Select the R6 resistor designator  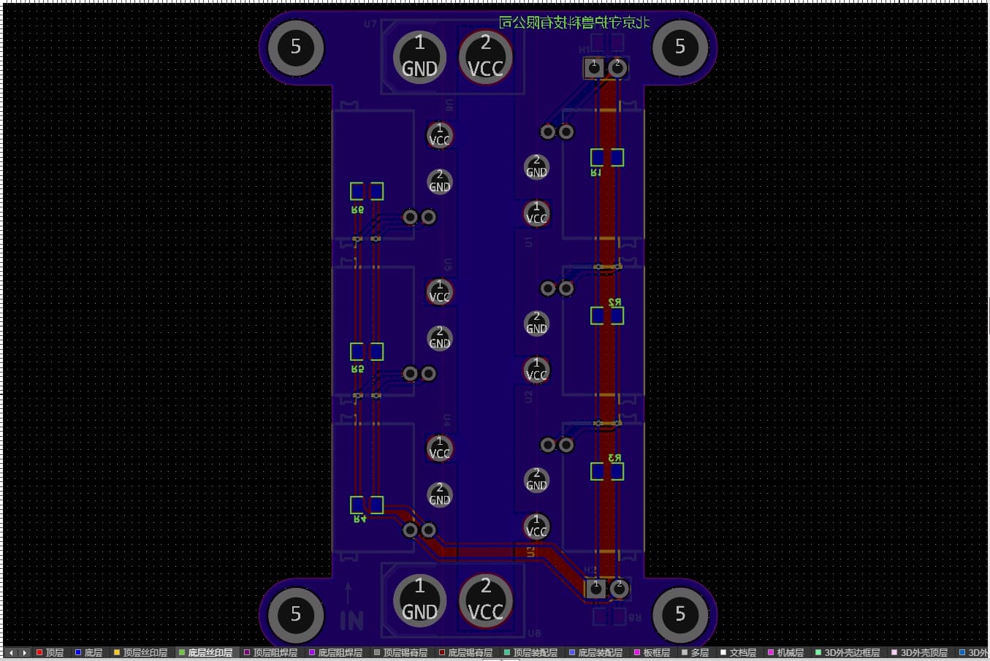pyautogui.click(x=357, y=209)
